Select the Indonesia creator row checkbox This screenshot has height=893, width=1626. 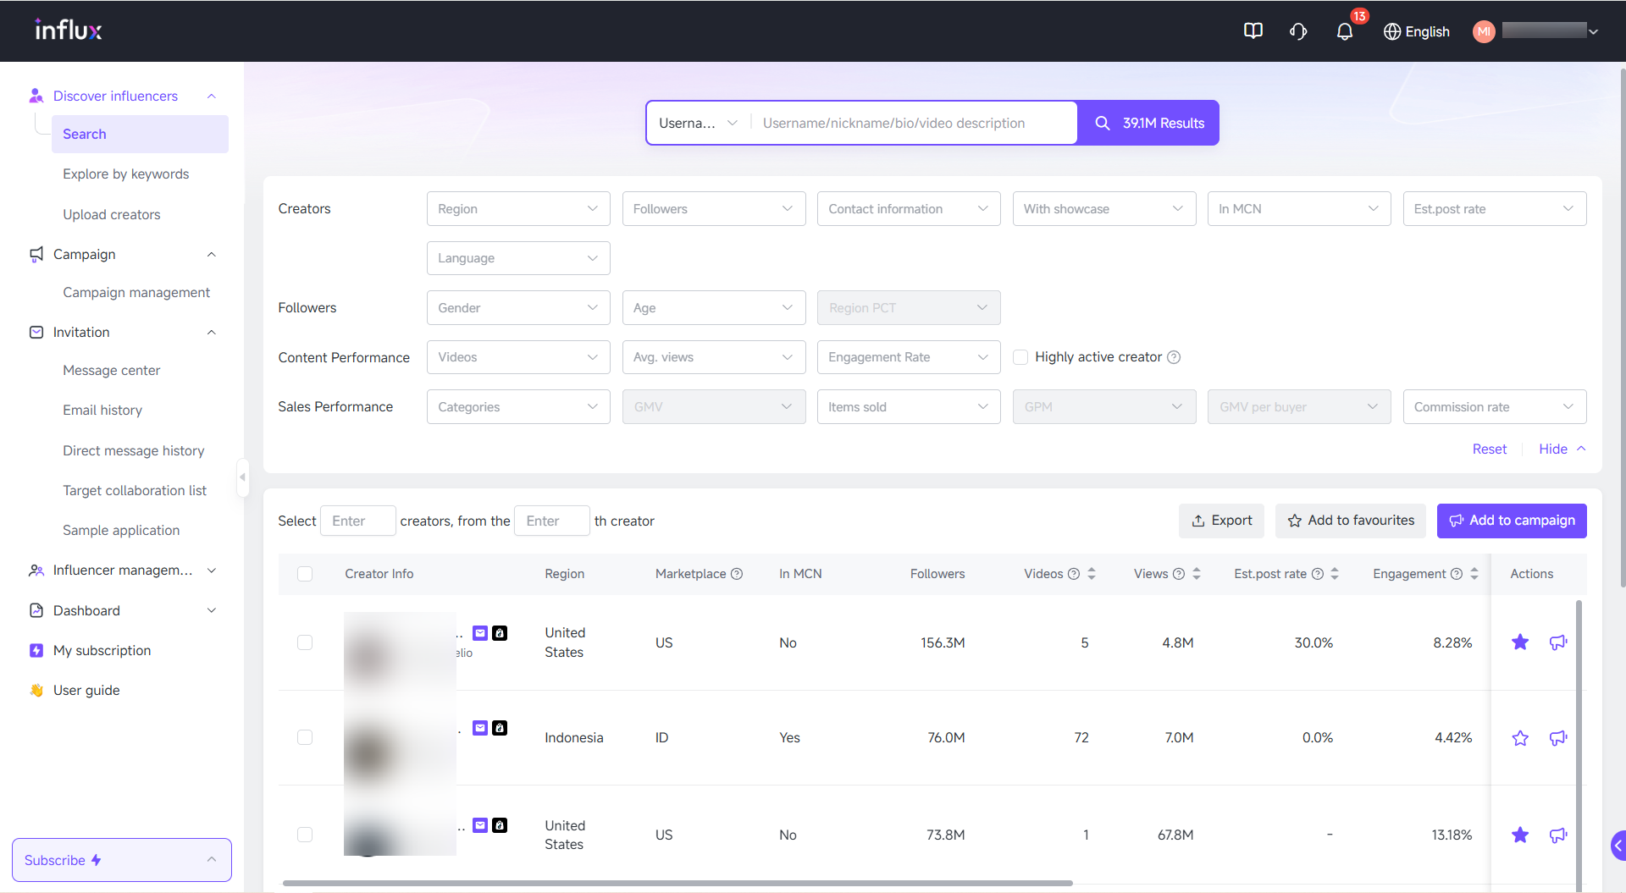click(305, 737)
